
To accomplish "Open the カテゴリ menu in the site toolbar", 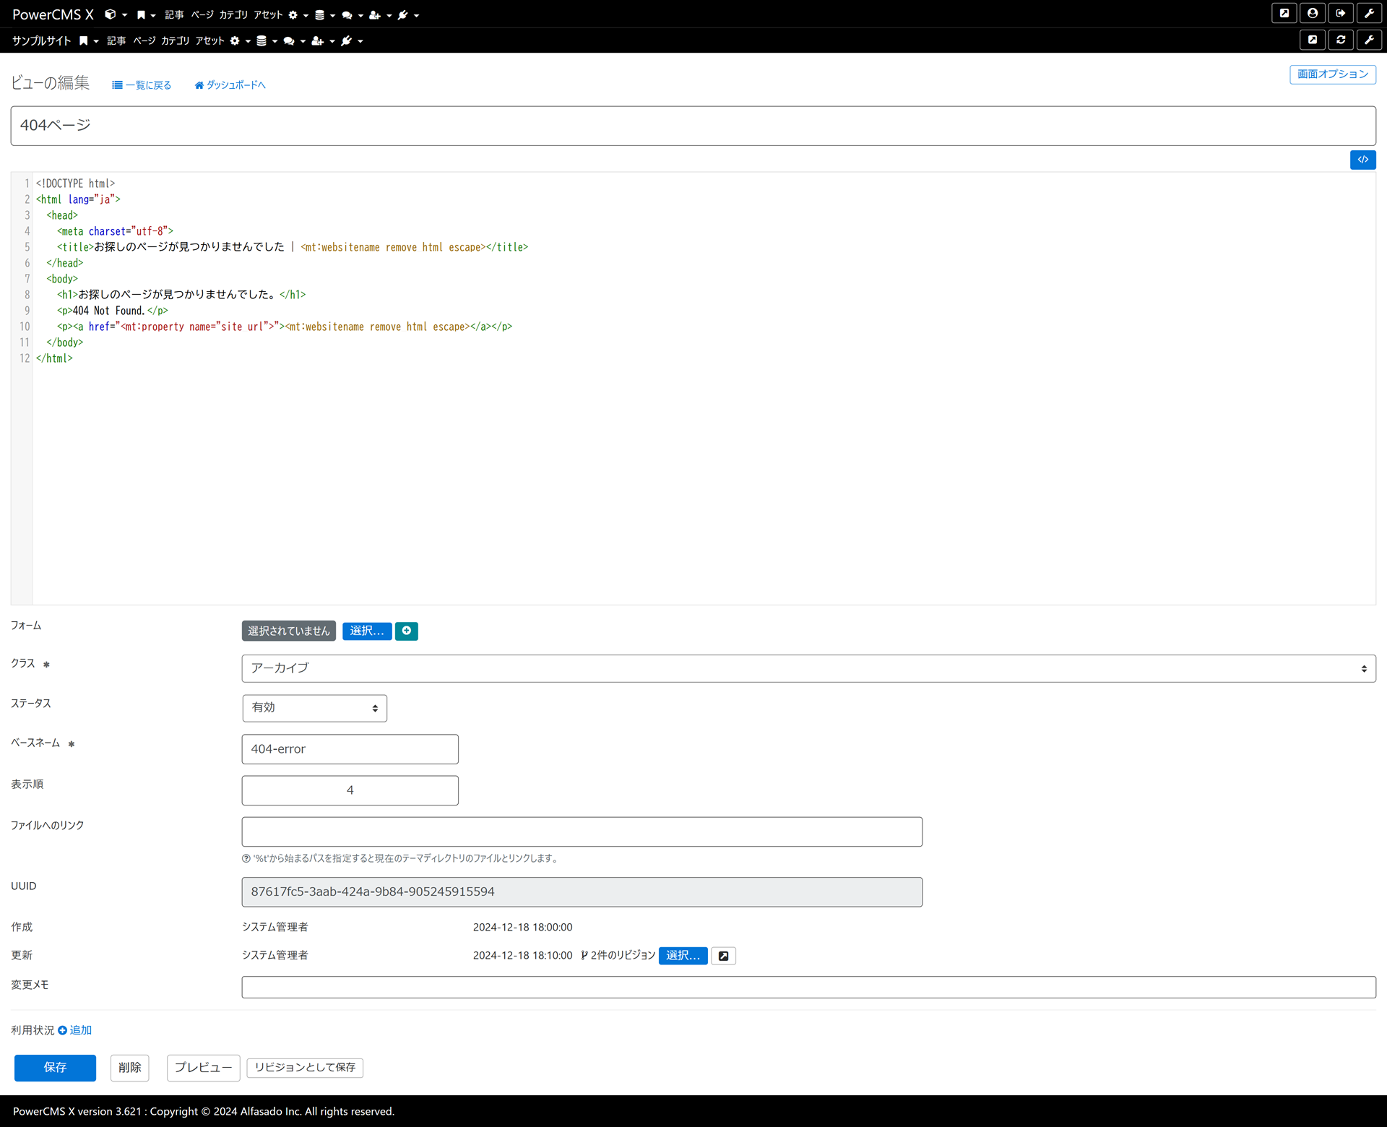I will 175,40.
